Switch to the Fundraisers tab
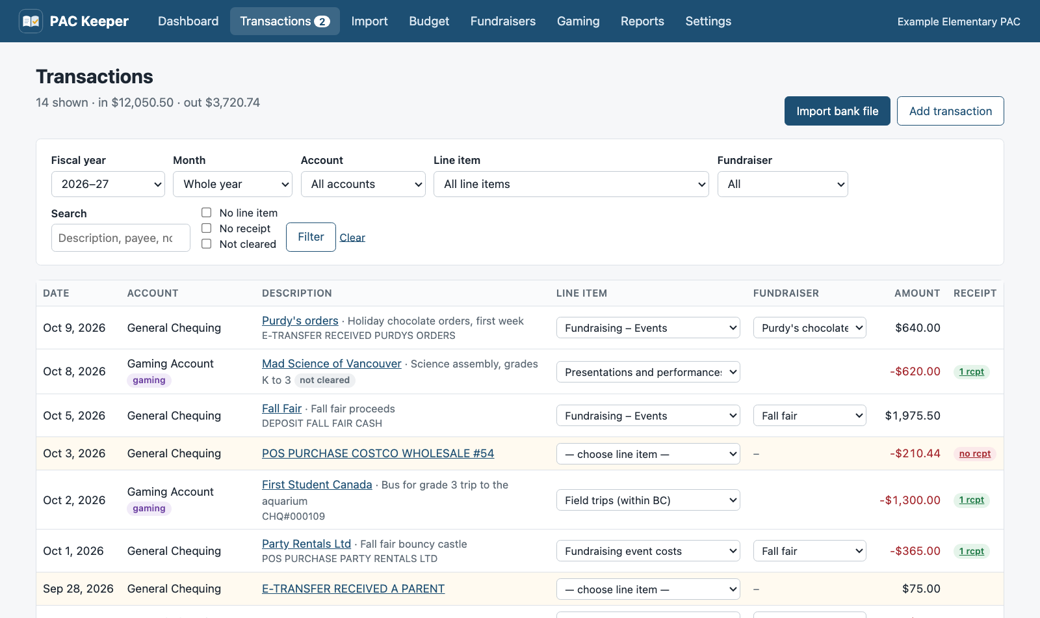Image resolution: width=1040 pixels, height=618 pixels. click(x=503, y=21)
